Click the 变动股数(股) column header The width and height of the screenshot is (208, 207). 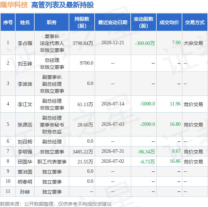tap(144, 22)
